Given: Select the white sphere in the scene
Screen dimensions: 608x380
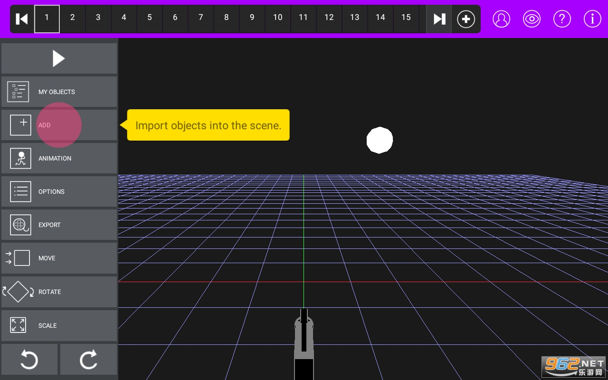Looking at the screenshot, I should click(x=380, y=140).
